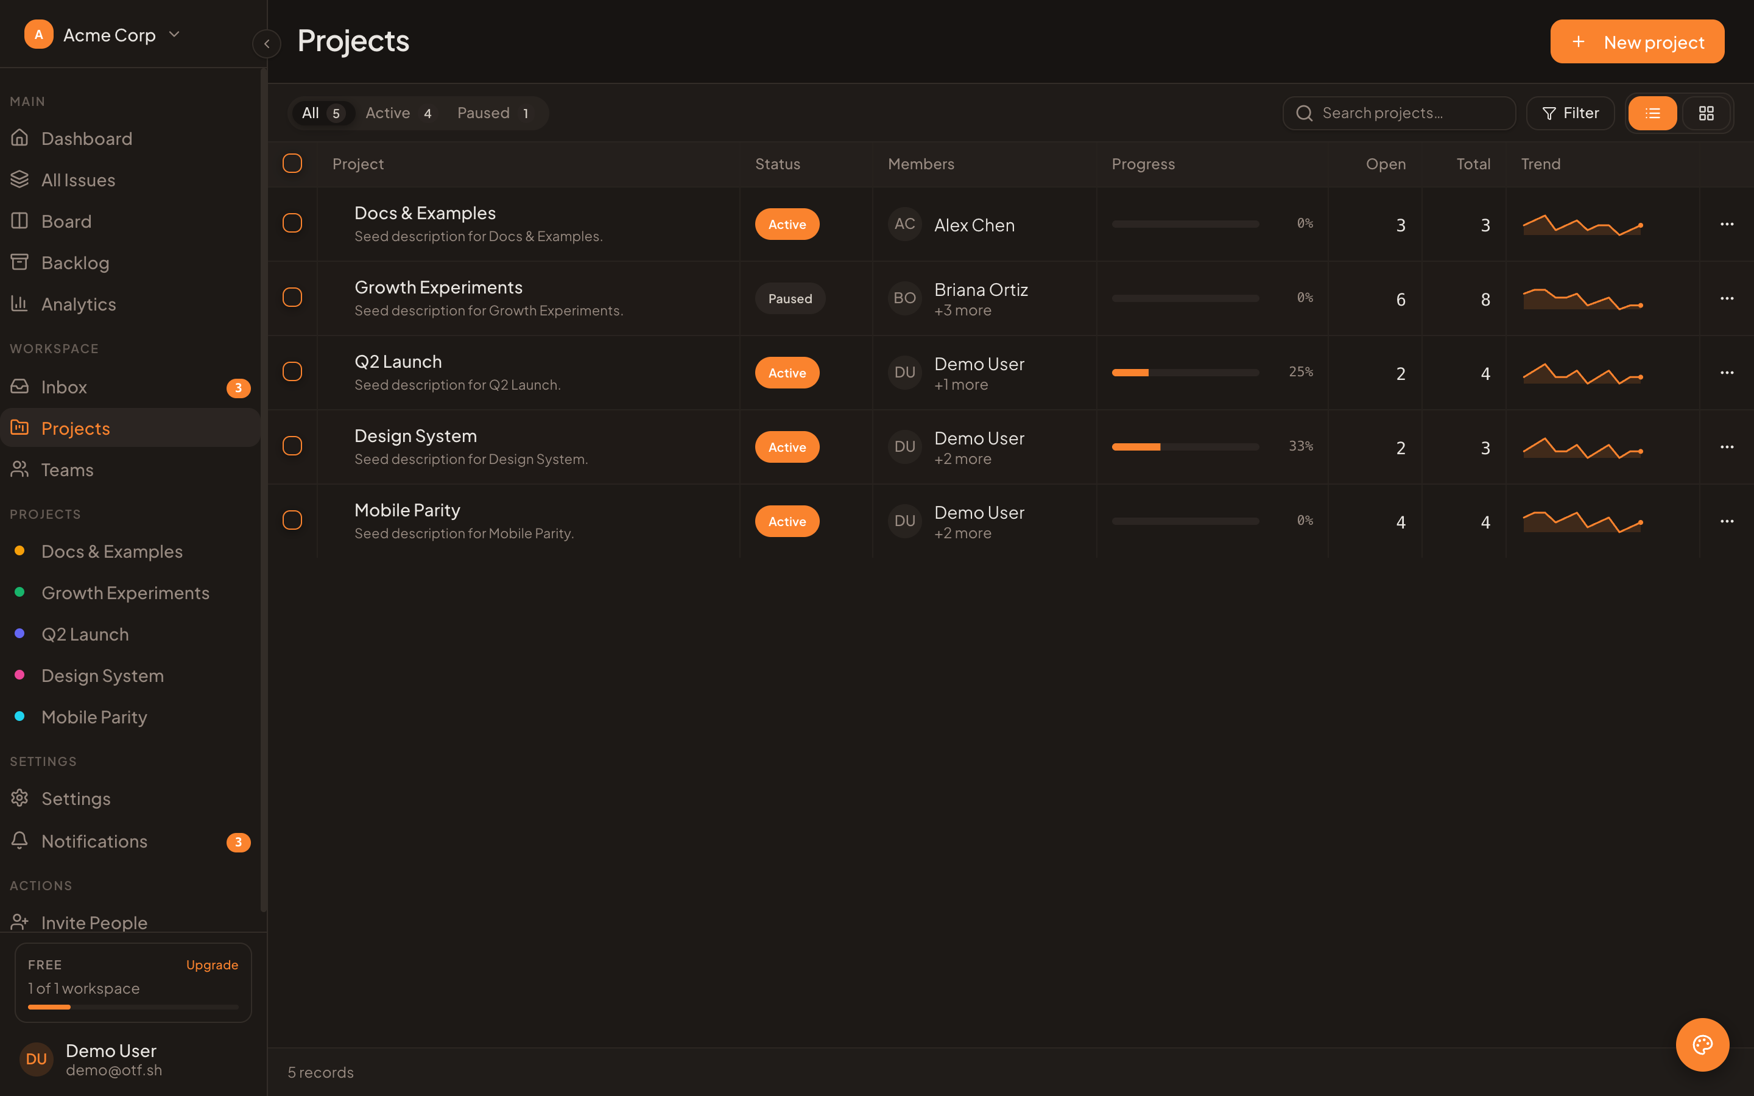
Task: Click Q2 Launch 25% progress bar
Action: point(1186,373)
